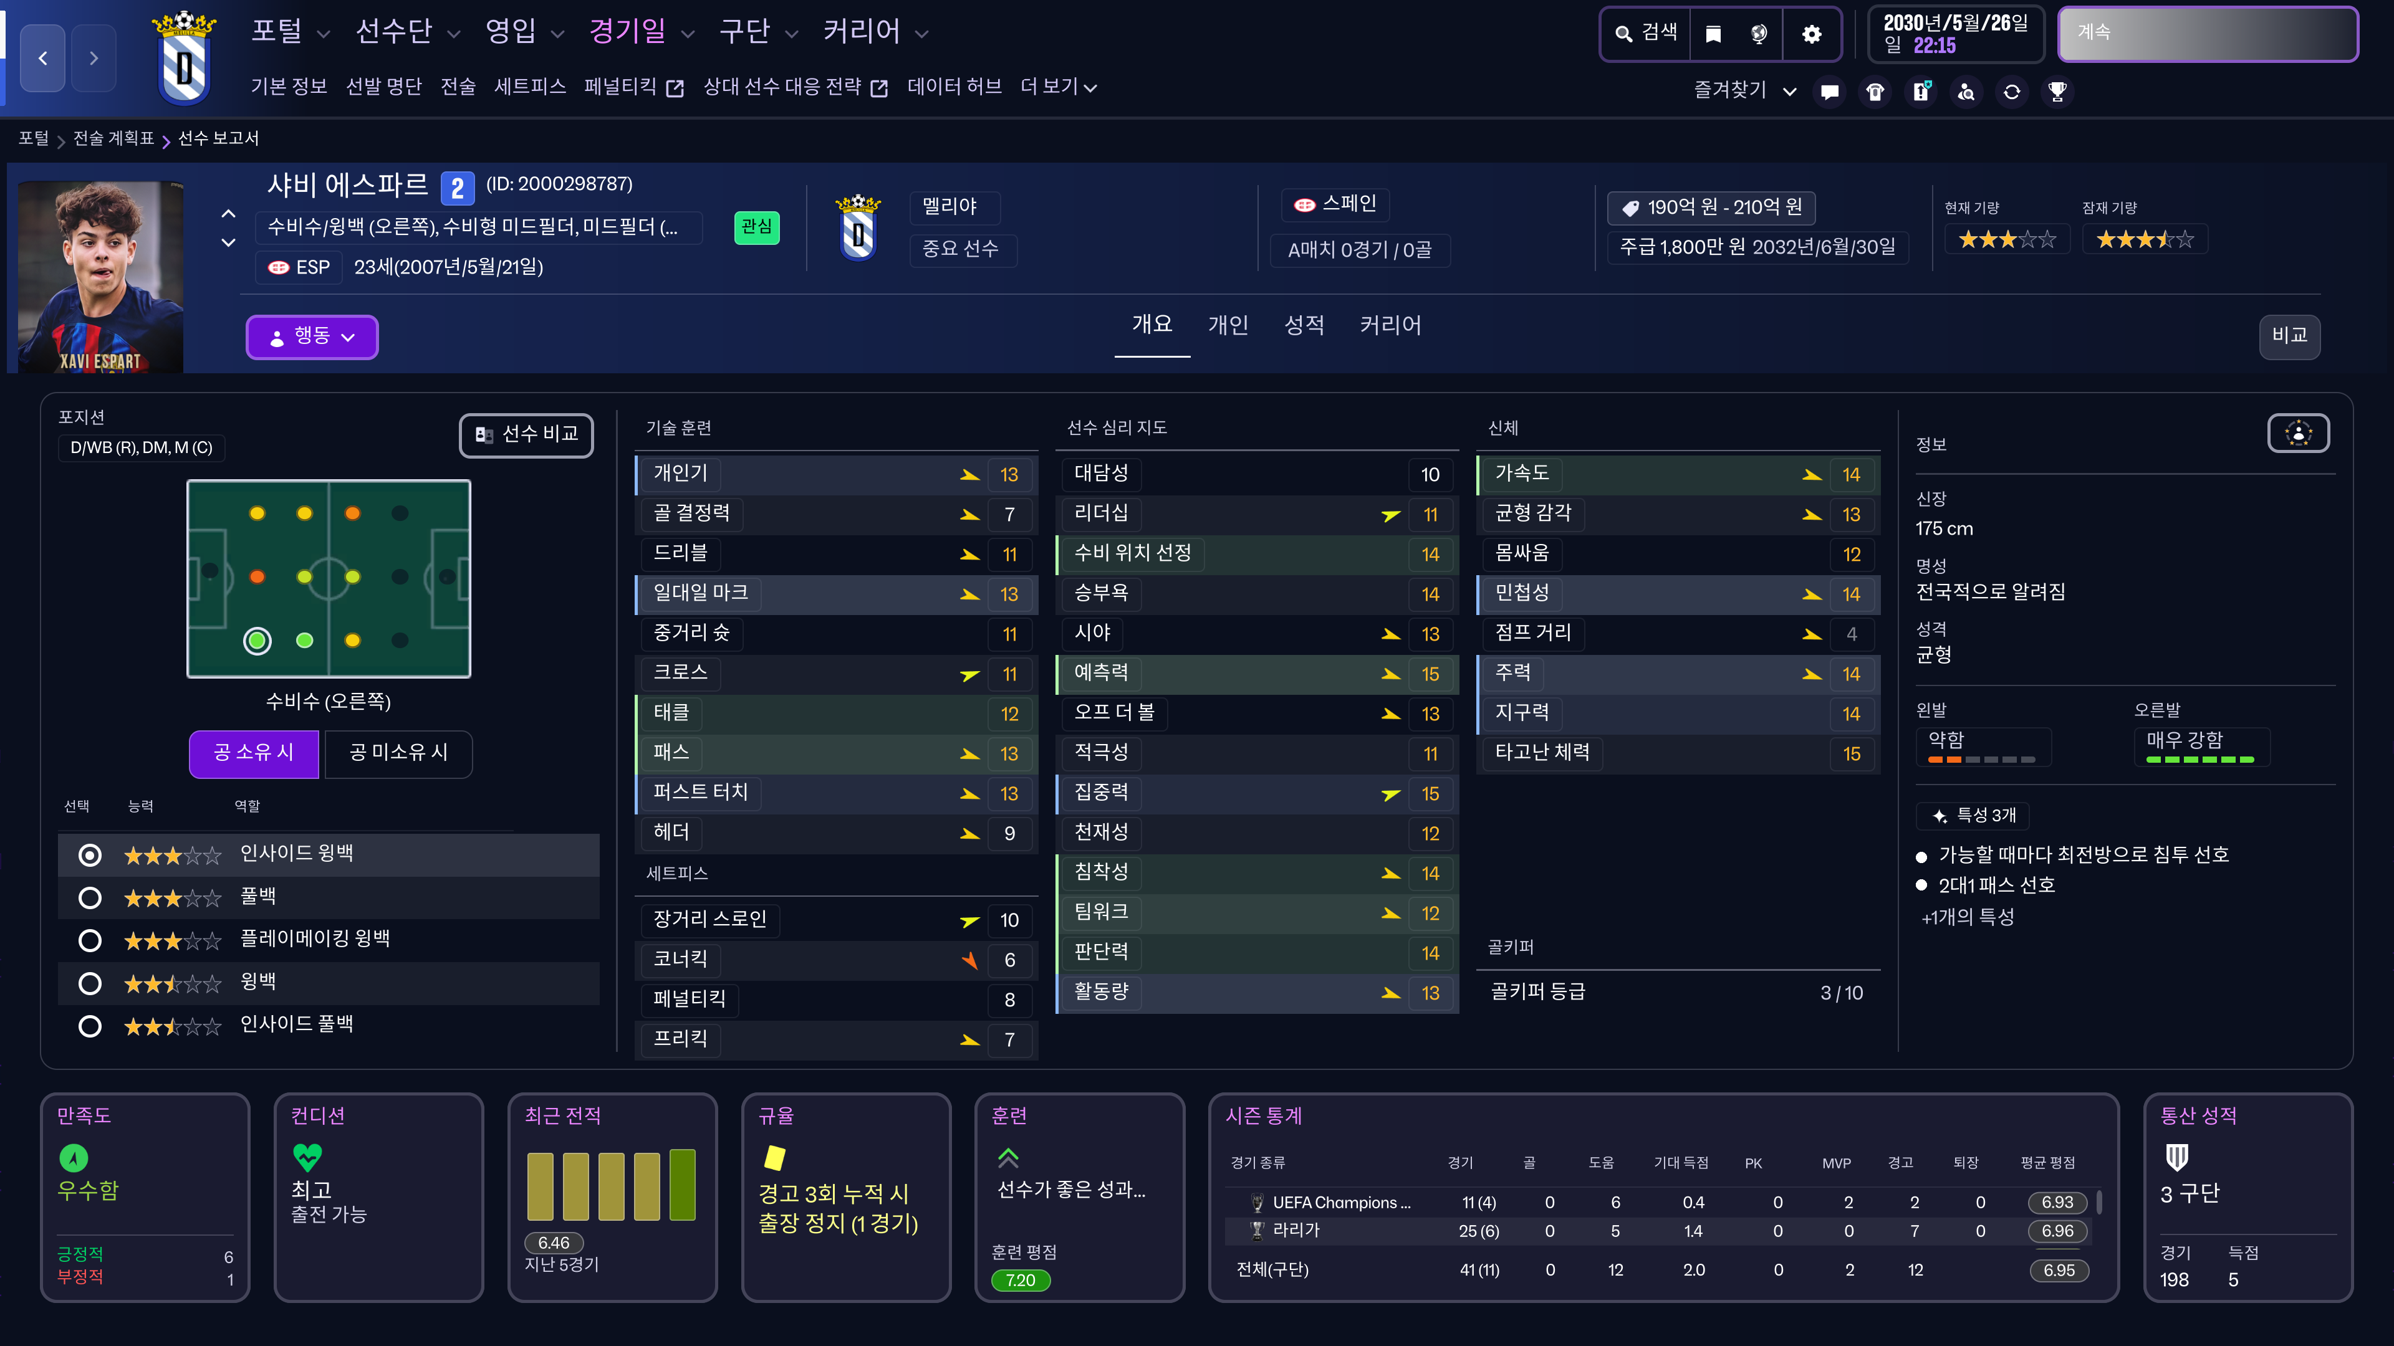The width and height of the screenshot is (2394, 1346).
Task: Switch to the 성적 tab
Action: click(1303, 325)
